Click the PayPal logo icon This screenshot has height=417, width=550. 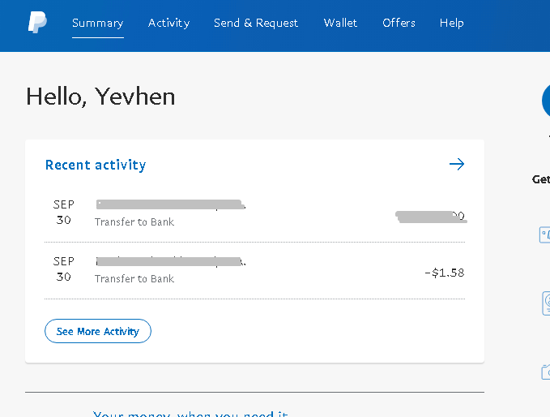(37, 23)
